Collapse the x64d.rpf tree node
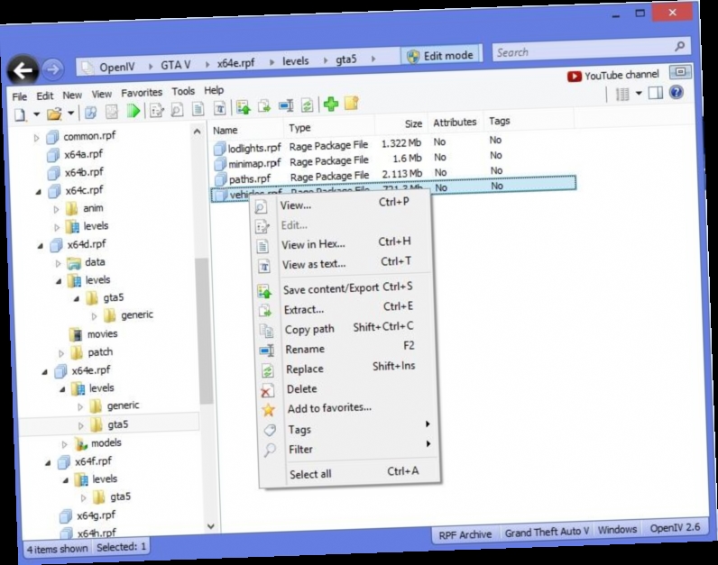This screenshot has height=565, width=718. click(41, 246)
